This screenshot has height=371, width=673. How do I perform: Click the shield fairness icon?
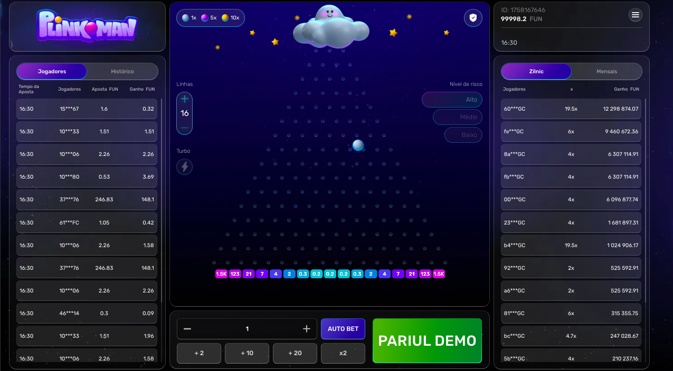(473, 18)
